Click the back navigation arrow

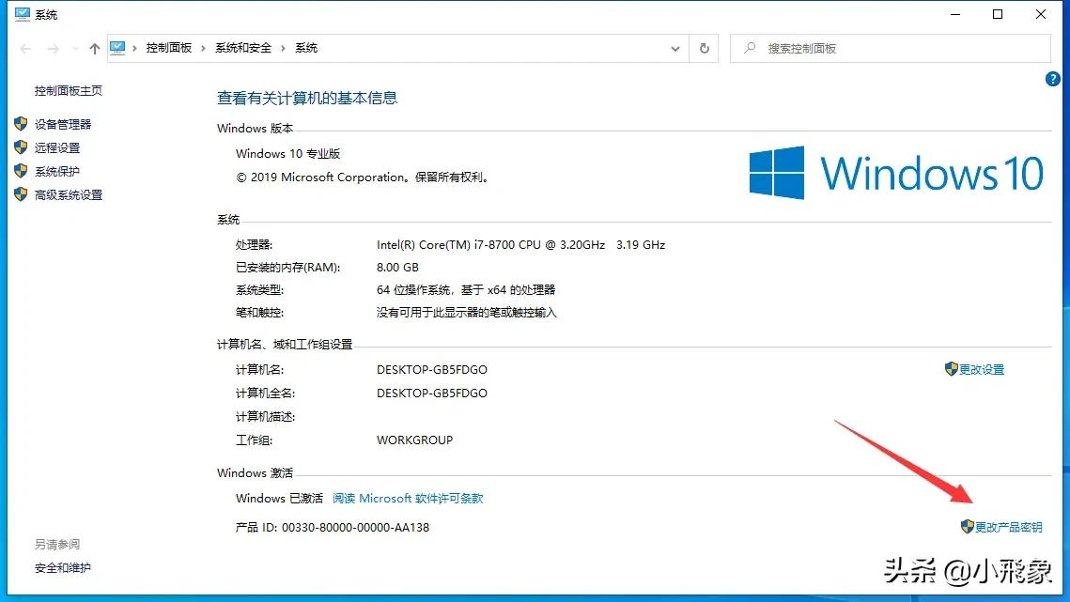pyautogui.click(x=24, y=47)
